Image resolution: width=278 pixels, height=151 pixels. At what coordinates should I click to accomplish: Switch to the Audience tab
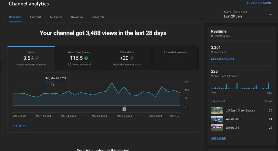tap(56, 17)
